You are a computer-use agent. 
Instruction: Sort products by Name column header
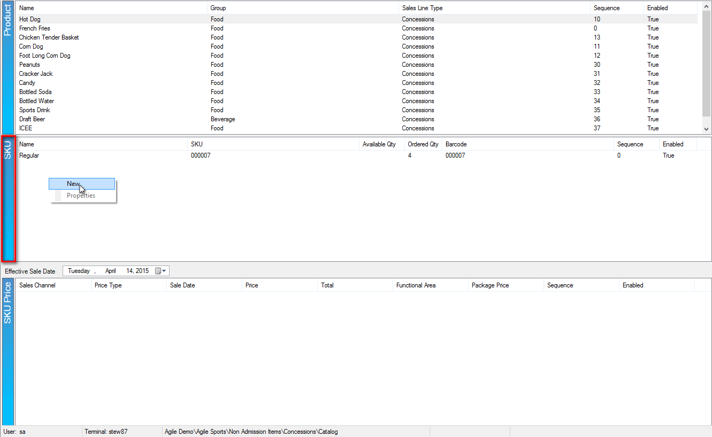[111, 8]
